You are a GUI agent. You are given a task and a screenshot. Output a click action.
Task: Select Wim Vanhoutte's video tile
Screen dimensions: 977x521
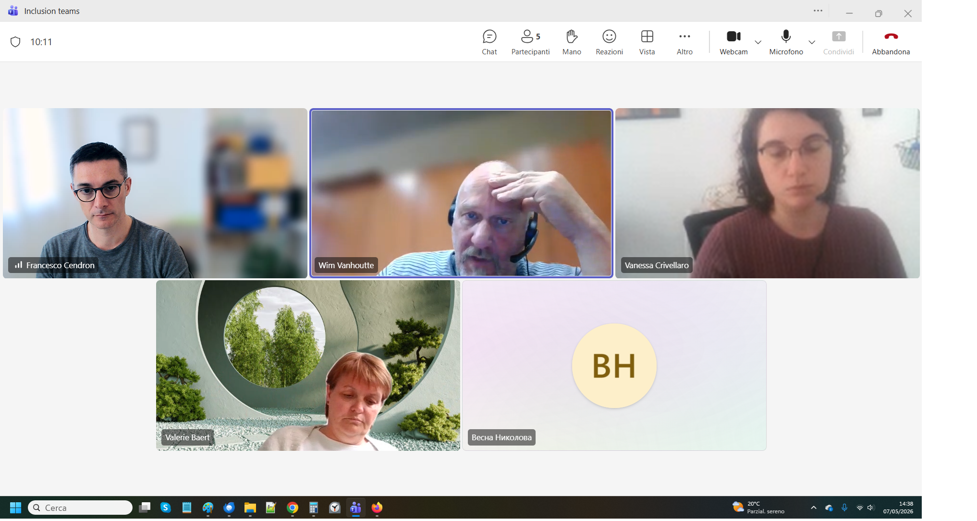tap(462, 193)
